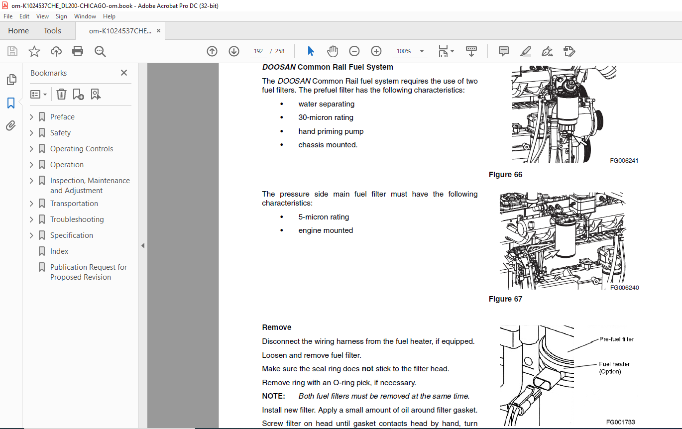The height and width of the screenshot is (429, 682).
Task: Open the Window menu
Action: click(85, 16)
